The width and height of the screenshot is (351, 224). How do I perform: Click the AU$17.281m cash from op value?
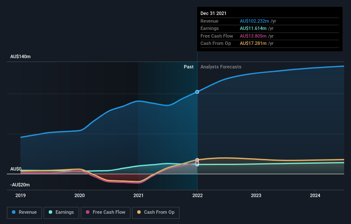[x=253, y=44]
